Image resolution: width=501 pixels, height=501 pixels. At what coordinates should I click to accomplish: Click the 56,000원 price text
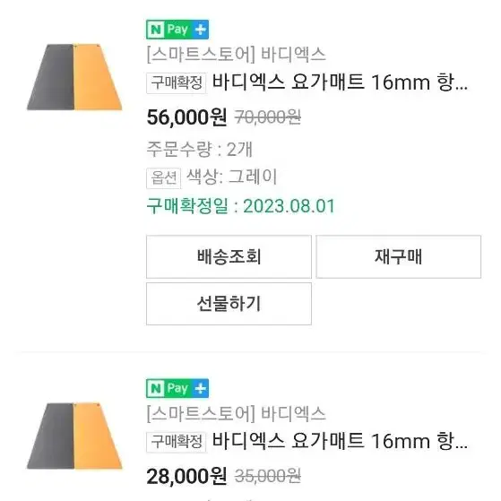point(187,117)
